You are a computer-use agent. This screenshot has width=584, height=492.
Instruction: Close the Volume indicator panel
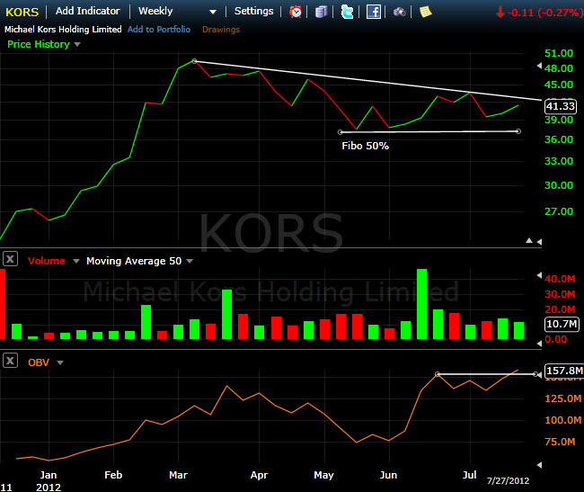[11, 259]
